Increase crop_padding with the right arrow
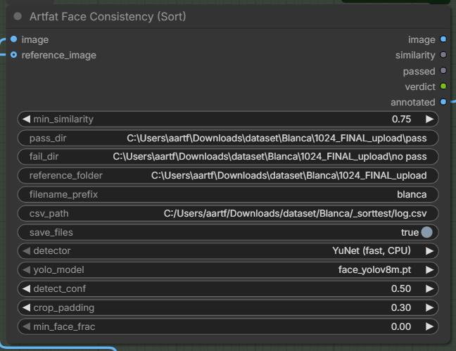Screen dimensions: 456x351 (429, 307)
